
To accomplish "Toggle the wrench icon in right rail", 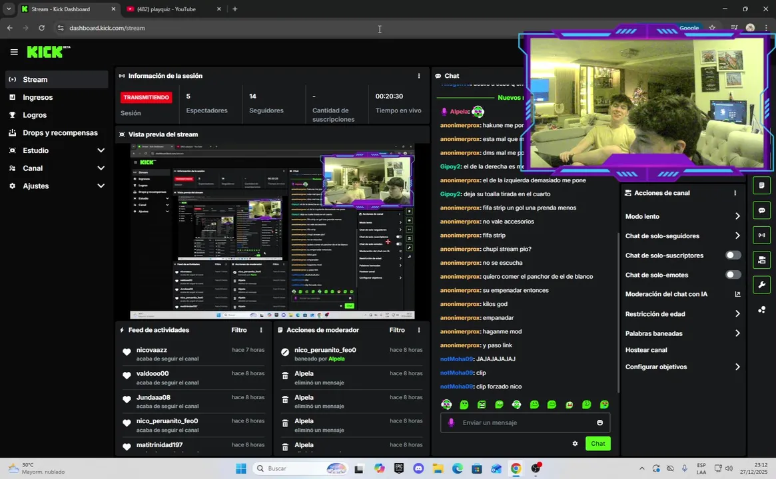I will tap(761, 285).
